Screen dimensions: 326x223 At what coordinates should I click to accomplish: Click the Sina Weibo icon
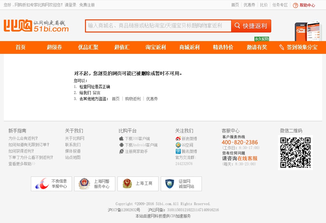pos(178,139)
